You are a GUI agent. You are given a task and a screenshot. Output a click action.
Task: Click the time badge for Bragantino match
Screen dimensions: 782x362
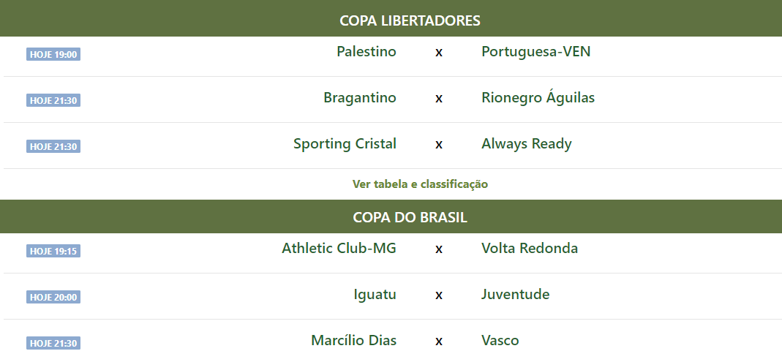pyautogui.click(x=53, y=101)
